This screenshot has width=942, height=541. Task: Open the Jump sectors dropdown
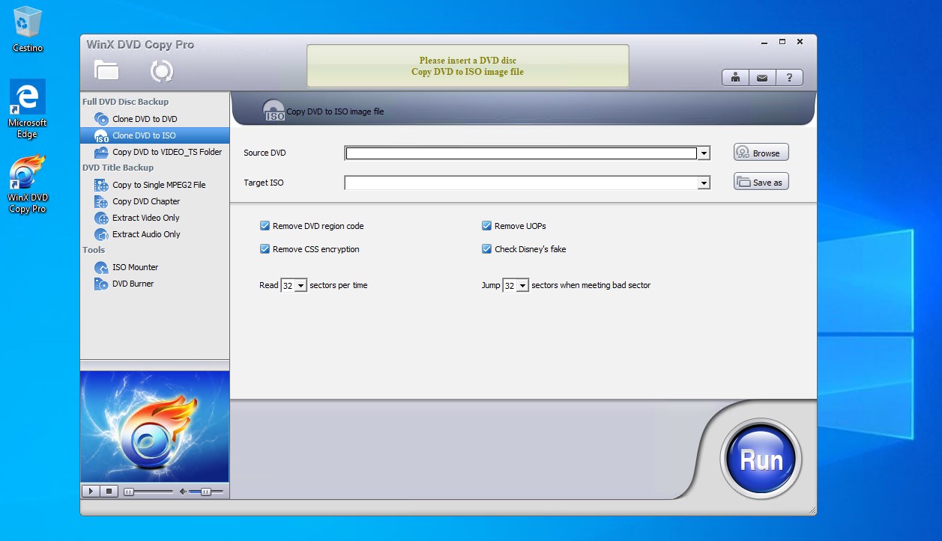tap(522, 286)
